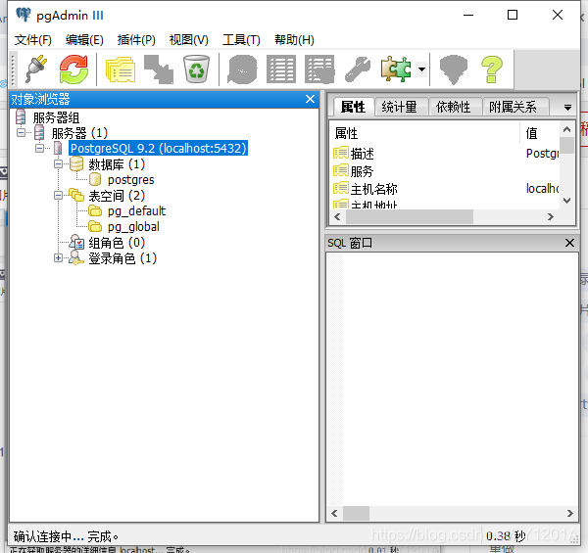Select the 组角色 (0) node
Viewport: 588px width, 553px height.
(117, 243)
